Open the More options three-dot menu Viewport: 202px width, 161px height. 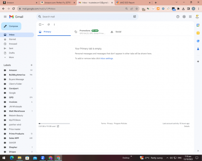[54, 25]
